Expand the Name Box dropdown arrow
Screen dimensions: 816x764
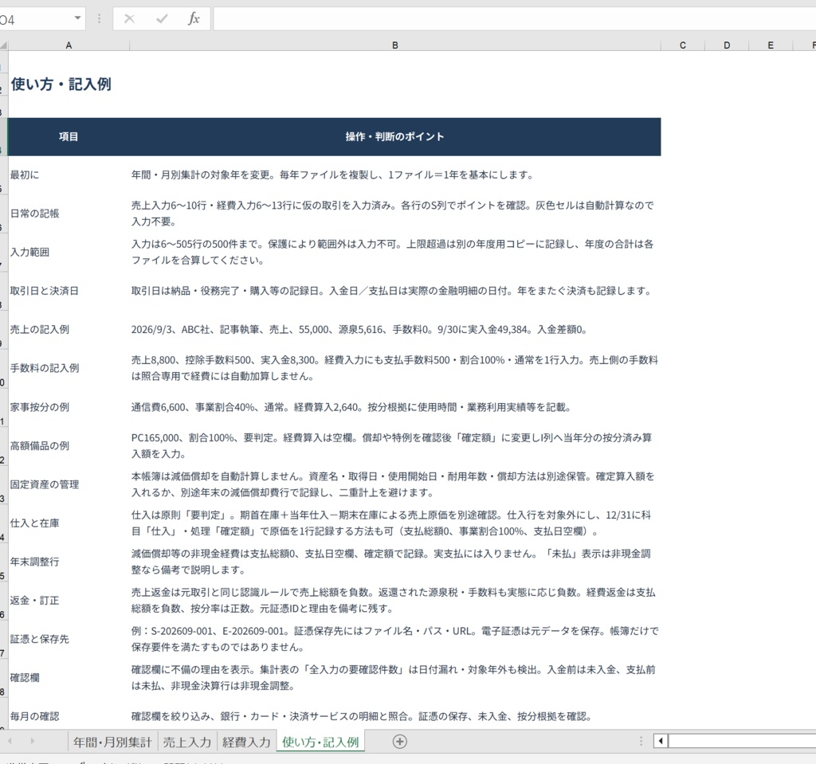click(77, 18)
